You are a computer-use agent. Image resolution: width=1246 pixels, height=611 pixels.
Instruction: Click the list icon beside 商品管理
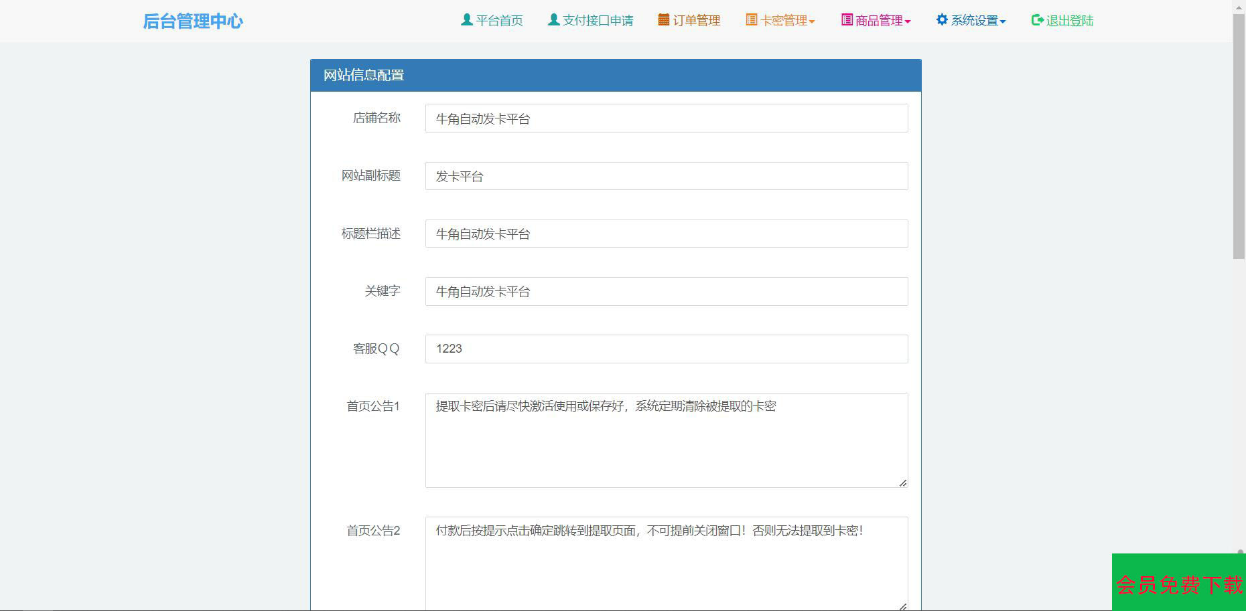pyautogui.click(x=847, y=20)
